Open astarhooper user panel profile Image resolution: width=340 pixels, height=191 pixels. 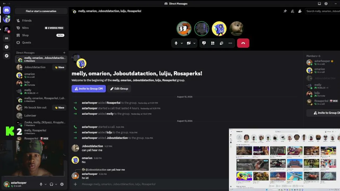tap(19, 184)
